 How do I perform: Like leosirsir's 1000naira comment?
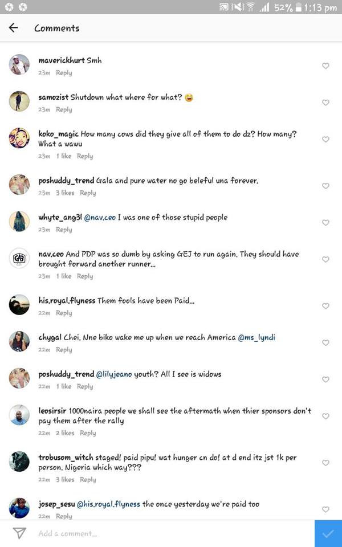(x=325, y=417)
